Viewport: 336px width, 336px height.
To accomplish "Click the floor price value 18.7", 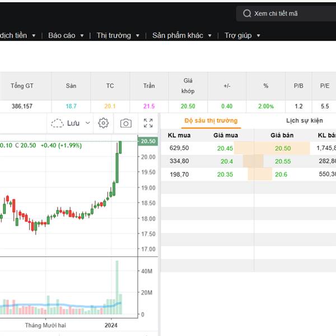I will coord(71,106).
